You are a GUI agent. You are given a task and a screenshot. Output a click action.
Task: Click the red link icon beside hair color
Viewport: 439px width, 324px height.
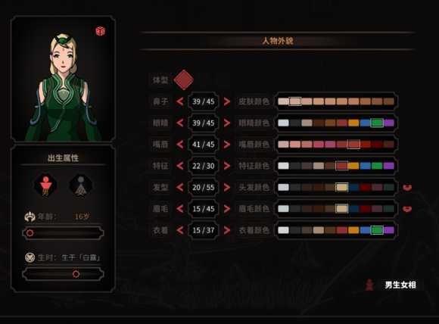[407, 187]
